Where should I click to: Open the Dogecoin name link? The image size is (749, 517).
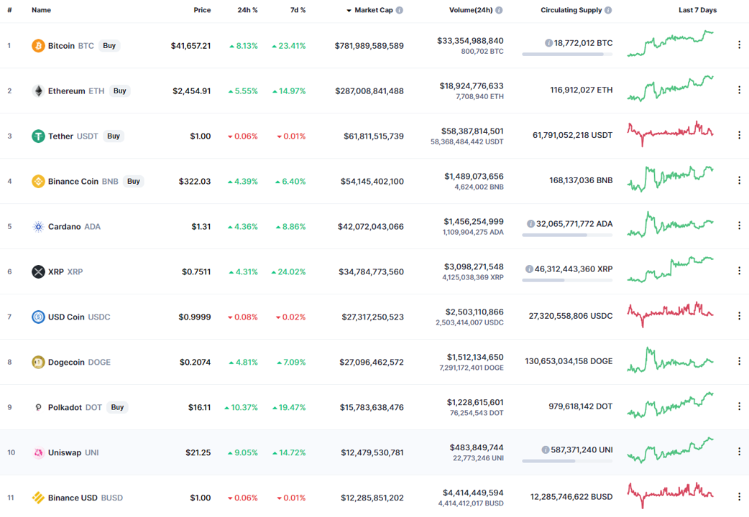point(66,363)
